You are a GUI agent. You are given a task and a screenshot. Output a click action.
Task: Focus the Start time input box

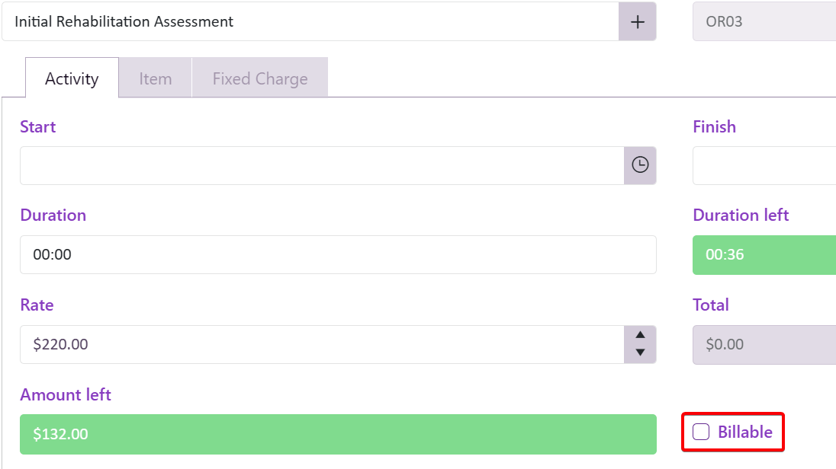click(x=321, y=165)
